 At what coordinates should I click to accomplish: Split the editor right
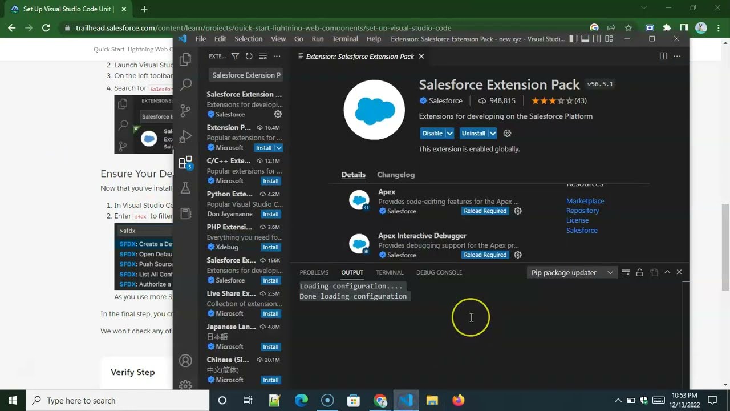point(663,56)
